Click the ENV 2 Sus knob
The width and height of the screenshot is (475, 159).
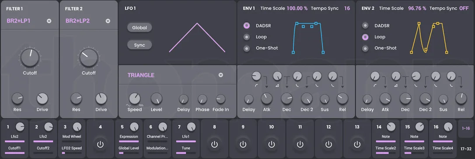point(443,99)
